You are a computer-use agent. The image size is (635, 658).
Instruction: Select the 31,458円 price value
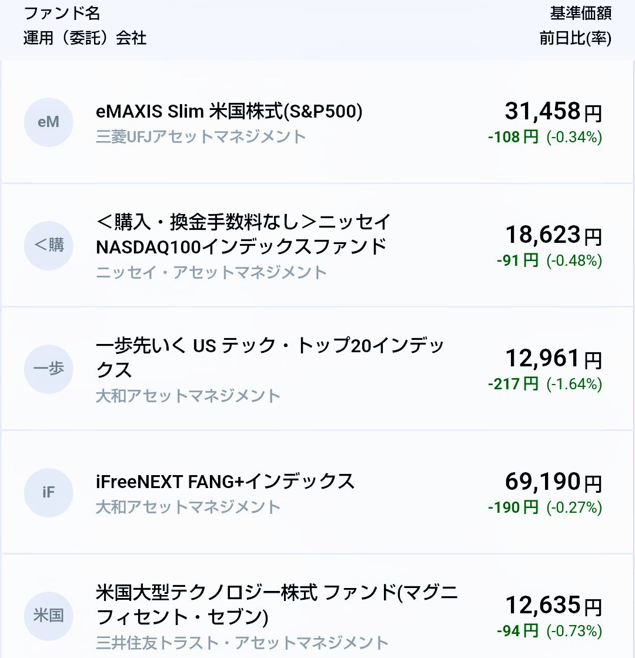(553, 112)
